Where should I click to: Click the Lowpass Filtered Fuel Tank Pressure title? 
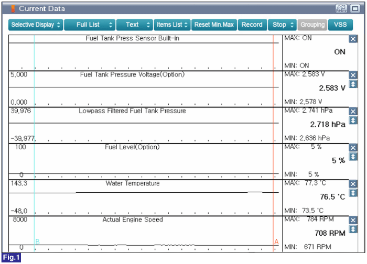pyautogui.click(x=132, y=111)
